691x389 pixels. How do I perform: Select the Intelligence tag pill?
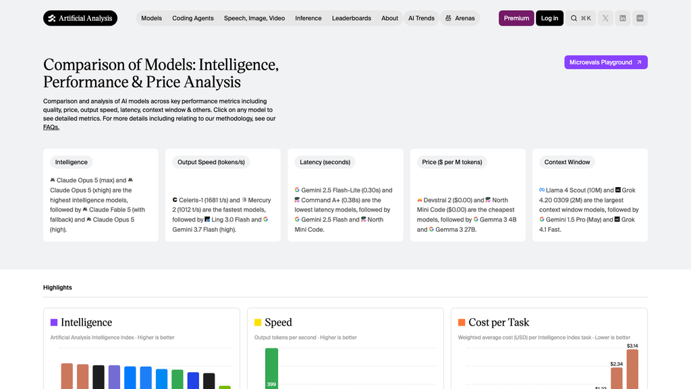pos(72,162)
